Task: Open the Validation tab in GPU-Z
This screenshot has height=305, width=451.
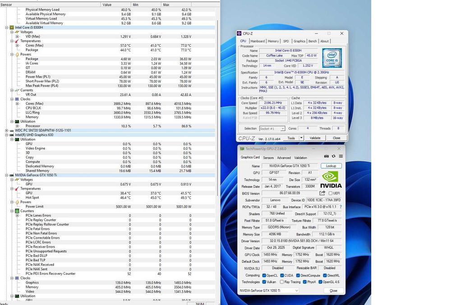Action: pyautogui.click(x=300, y=158)
